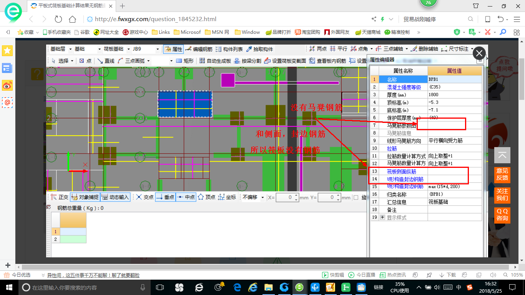Click the 意见反馈 feedback button
525x295 pixels.
click(502, 174)
